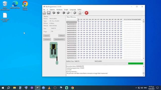Select address row 0x000000A0
Viewport: 161px width, 90px height.
pos(71,43)
